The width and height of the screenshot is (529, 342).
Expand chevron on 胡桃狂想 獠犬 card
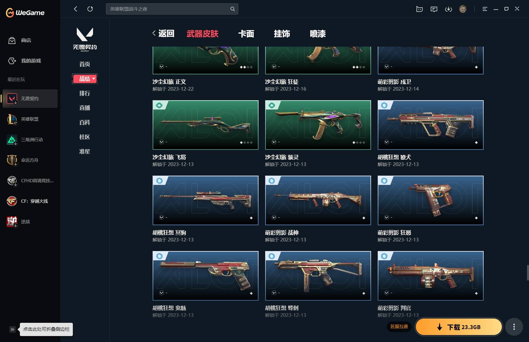[x=387, y=142]
